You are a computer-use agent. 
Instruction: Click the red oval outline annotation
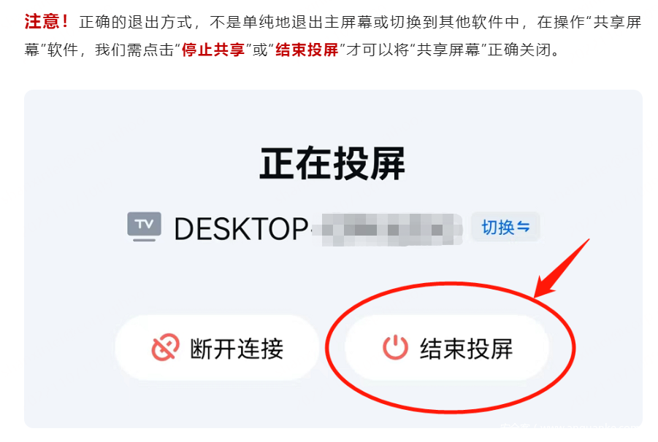click(451, 348)
